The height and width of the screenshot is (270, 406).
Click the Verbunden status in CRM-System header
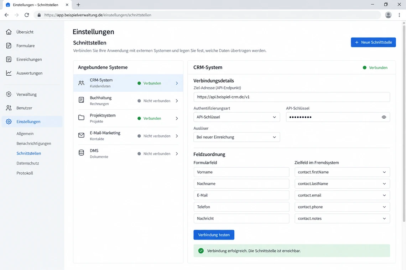coord(375,68)
